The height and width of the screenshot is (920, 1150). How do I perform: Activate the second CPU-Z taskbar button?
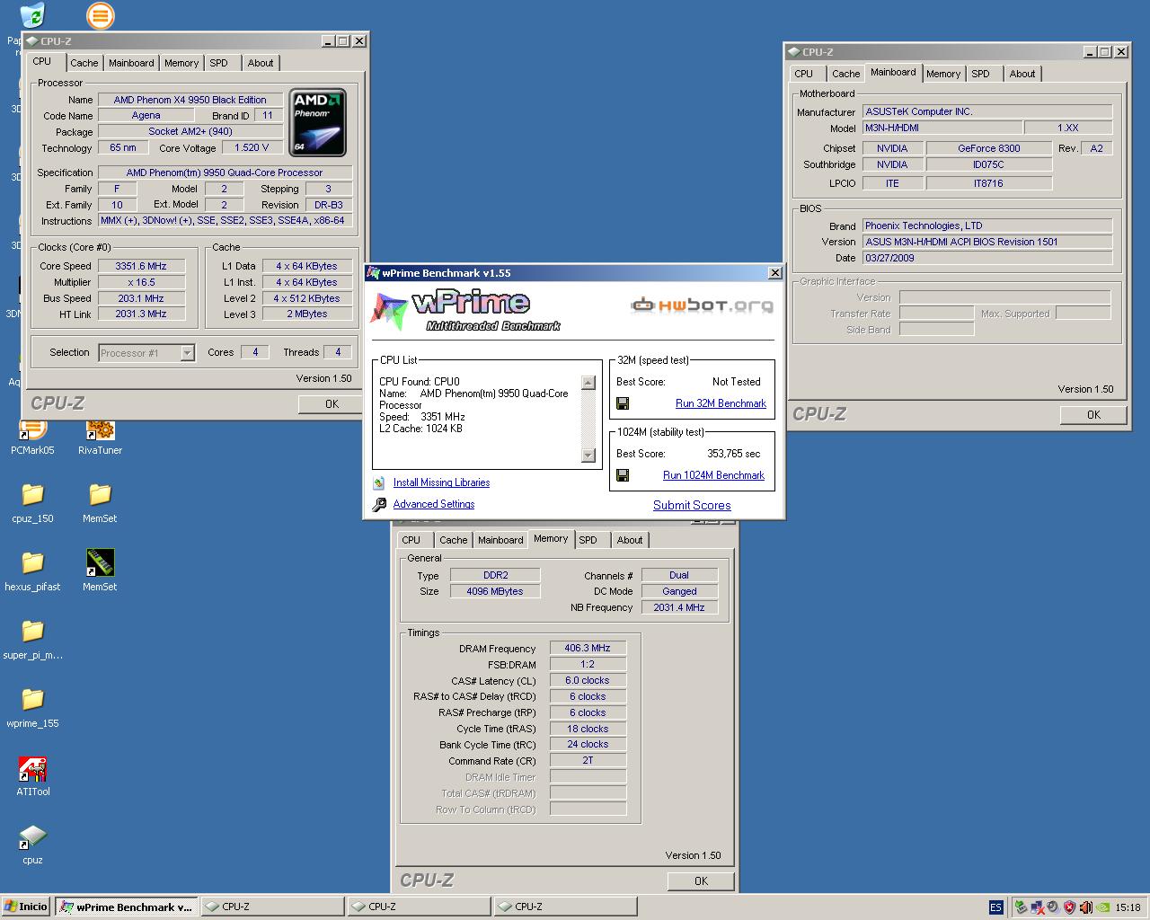pyautogui.click(x=419, y=907)
